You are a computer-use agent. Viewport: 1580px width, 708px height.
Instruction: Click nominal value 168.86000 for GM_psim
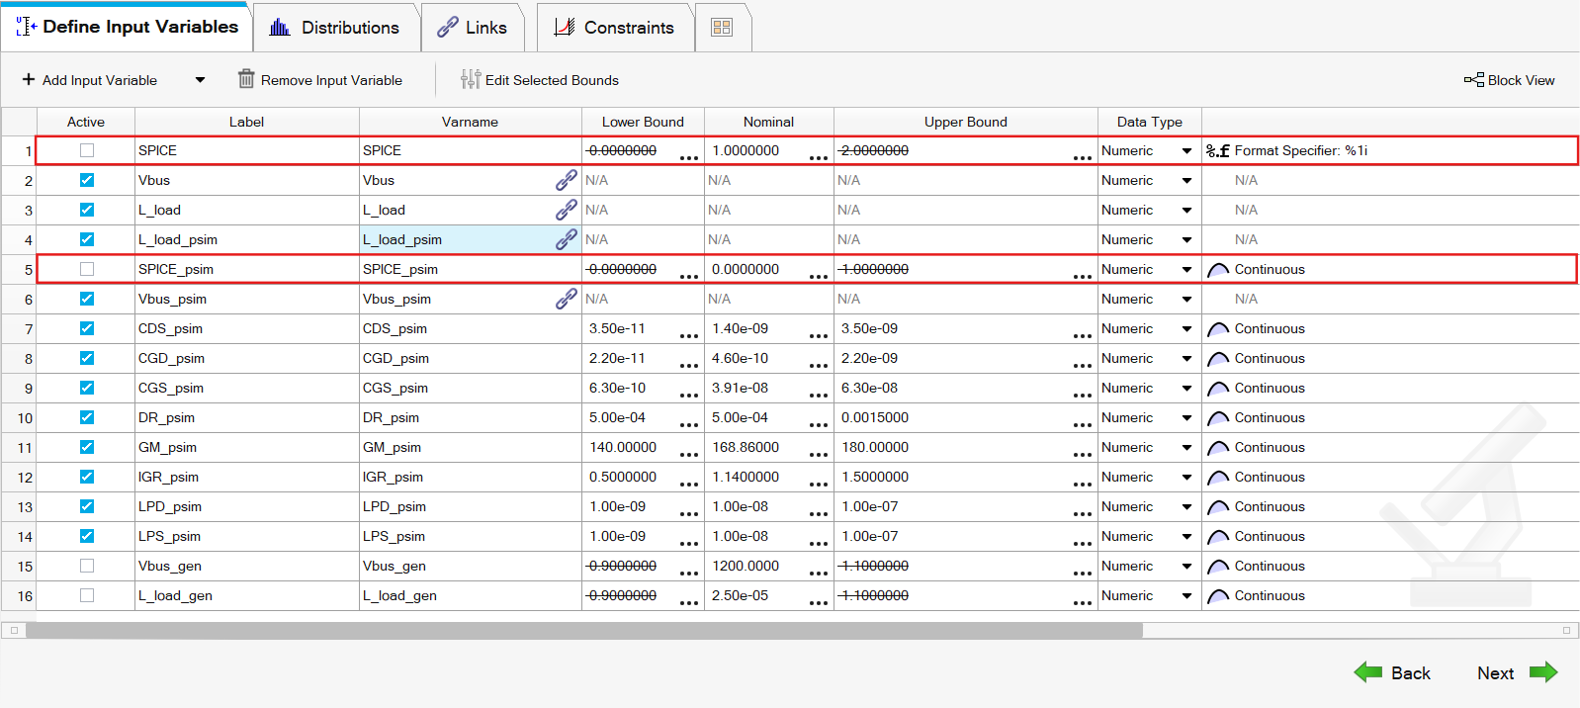(746, 447)
